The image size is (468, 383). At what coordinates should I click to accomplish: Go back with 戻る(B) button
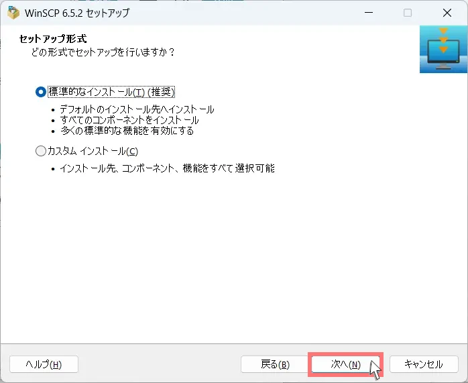click(x=275, y=364)
